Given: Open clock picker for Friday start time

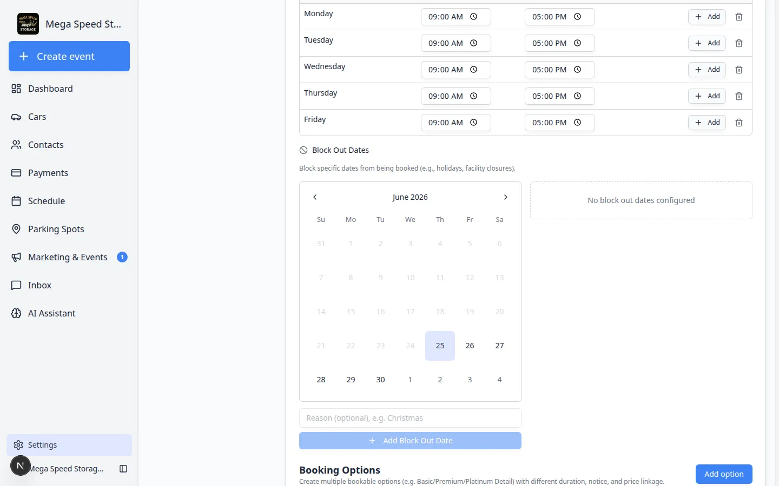Looking at the screenshot, I should click(x=473, y=123).
